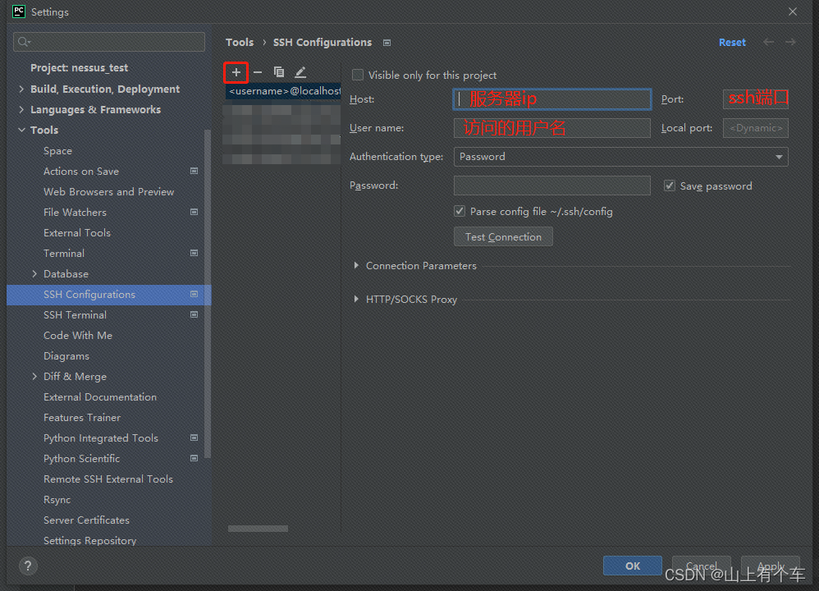Edit the selected SSH configuration with pencil icon
The height and width of the screenshot is (591, 819).
[x=300, y=72]
